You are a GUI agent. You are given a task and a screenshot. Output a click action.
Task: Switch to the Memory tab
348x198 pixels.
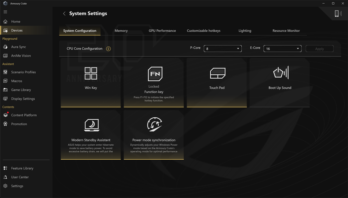click(x=121, y=31)
